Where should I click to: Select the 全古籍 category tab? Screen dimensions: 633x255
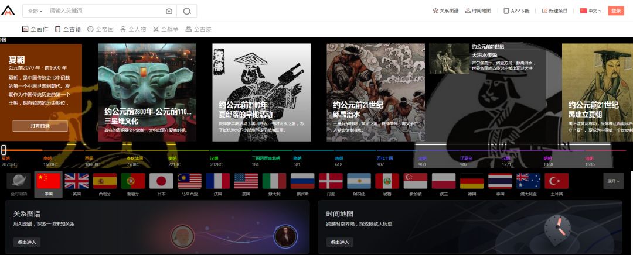pos(68,29)
